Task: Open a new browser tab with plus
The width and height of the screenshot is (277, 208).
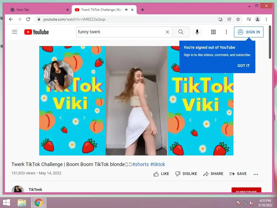Action: tap(143, 10)
